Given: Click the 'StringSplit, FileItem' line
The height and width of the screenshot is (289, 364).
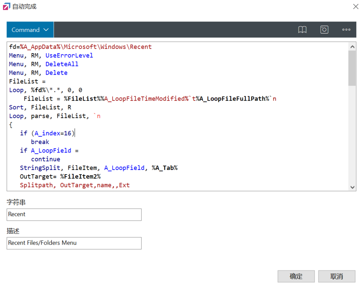Looking at the screenshot, I should click(x=99, y=168).
